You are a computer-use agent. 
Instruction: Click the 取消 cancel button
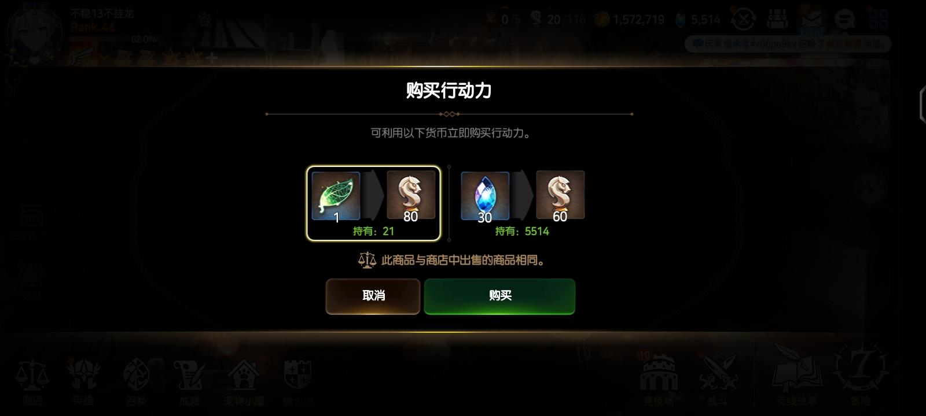[x=373, y=296]
